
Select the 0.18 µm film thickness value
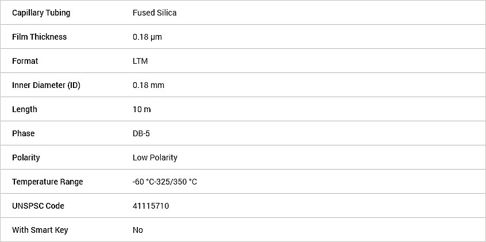(147, 37)
